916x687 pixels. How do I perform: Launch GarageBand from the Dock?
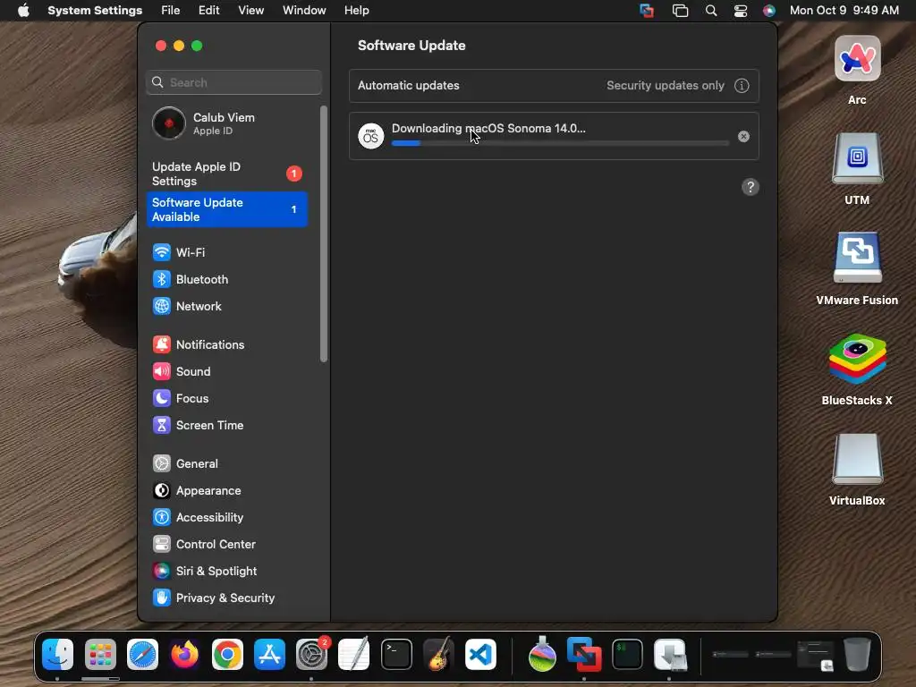click(438, 655)
